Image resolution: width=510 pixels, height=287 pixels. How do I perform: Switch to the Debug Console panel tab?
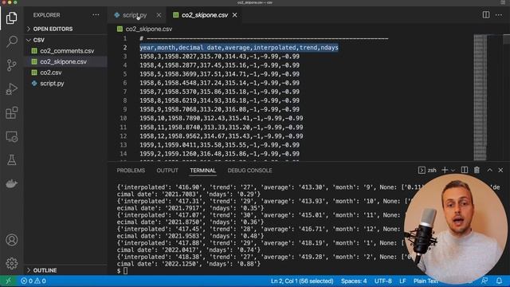click(x=249, y=171)
